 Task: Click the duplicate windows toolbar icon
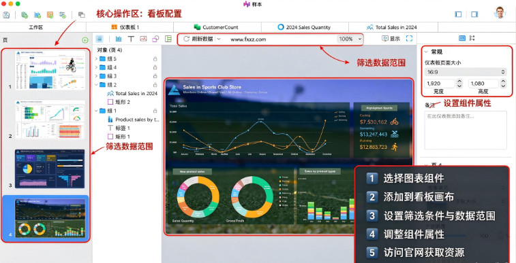(81, 15)
